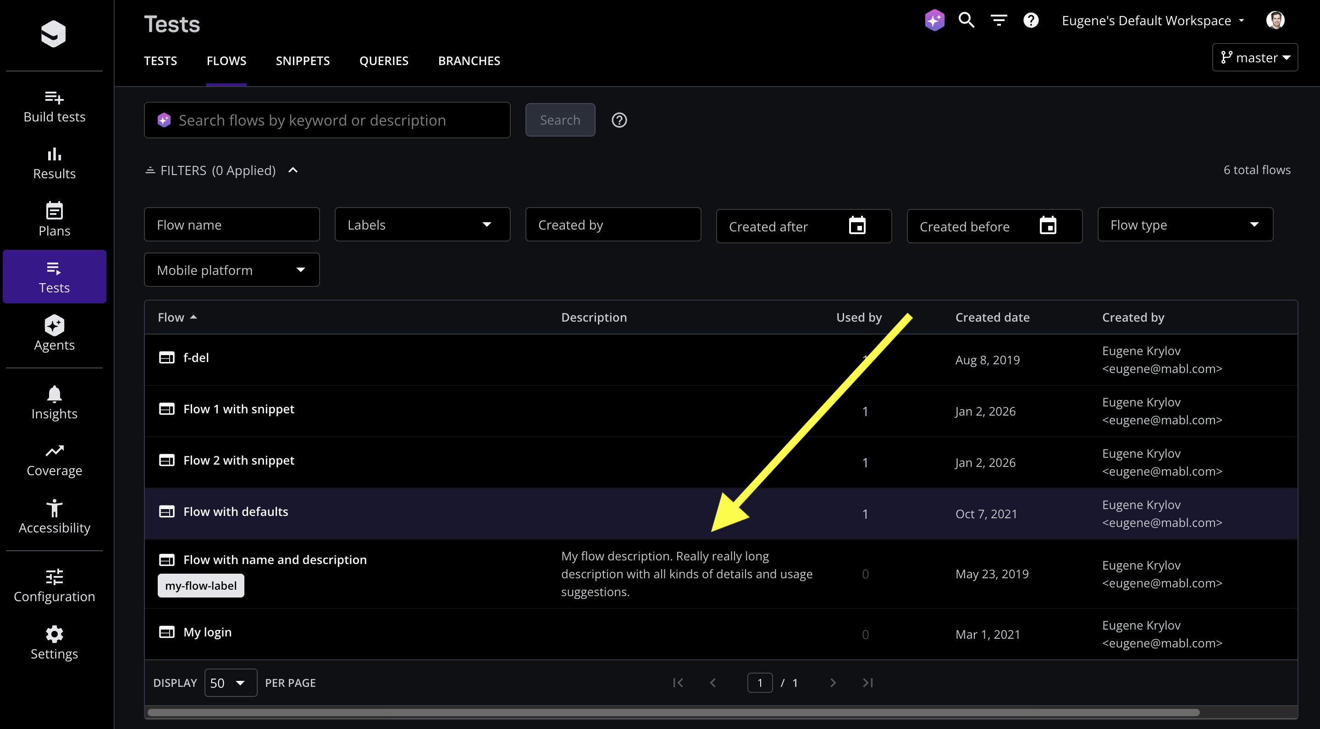Open Settings in sidebar
Image resolution: width=1320 pixels, height=729 pixels.
pos(54,643)
